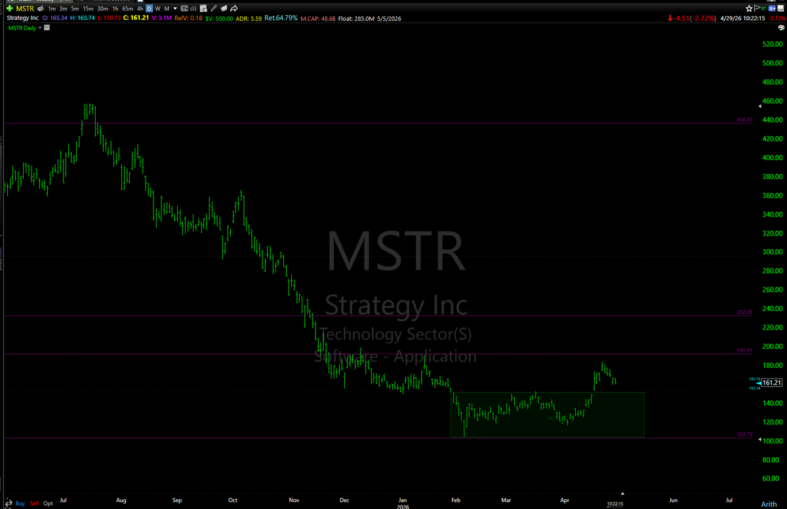Screen dimensions: 787x509
Task: Click the share arrow icon
Action: click(234, 9)
